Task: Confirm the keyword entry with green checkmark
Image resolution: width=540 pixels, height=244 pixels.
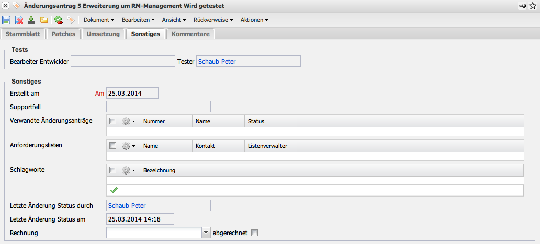Action: pyautogui.click(x=114, y=190)
